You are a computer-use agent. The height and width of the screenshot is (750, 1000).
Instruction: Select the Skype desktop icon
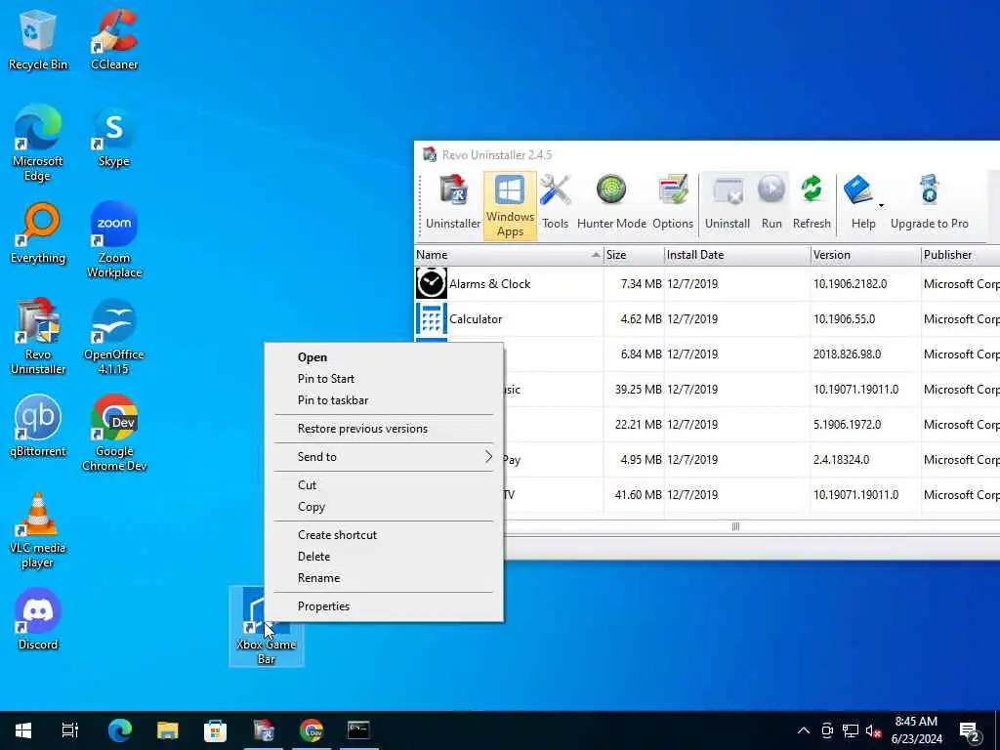click(x=114, y=139)
